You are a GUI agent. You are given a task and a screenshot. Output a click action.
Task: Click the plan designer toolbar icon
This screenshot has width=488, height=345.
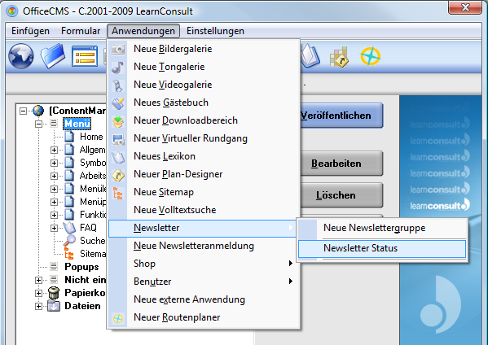coord(339,57)
